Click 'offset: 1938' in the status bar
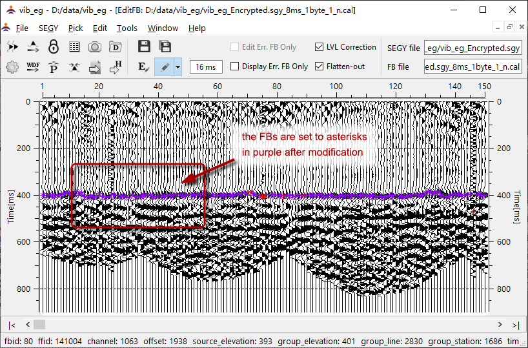The width and height of the screenshot is (528, 348). 165,342
